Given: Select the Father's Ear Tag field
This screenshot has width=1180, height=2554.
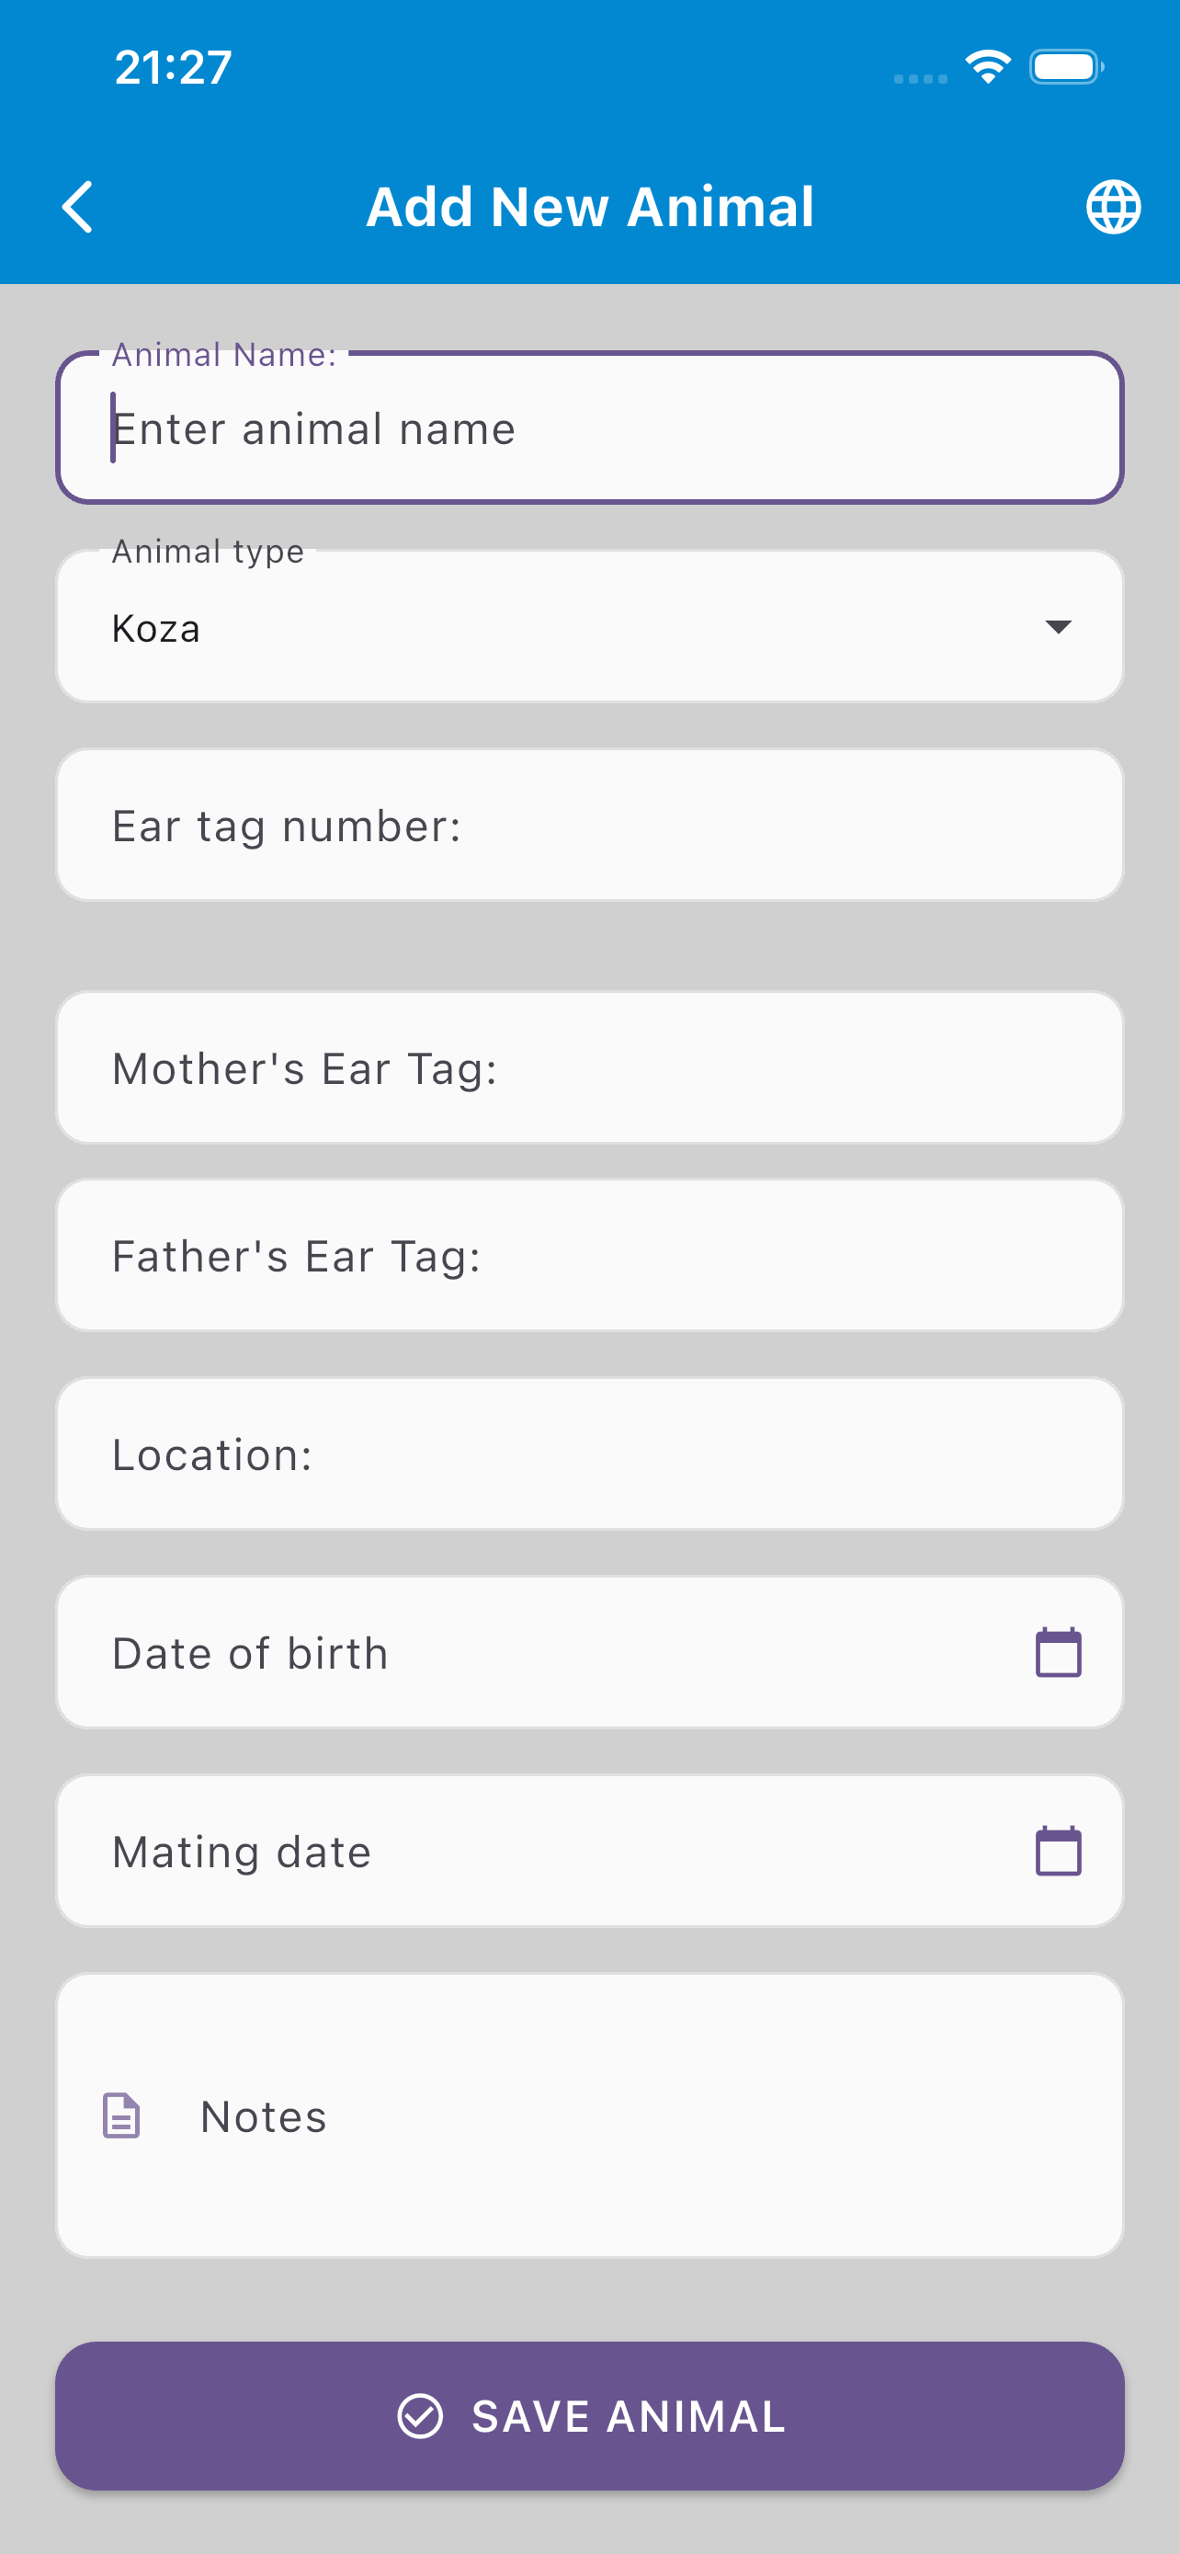Looking at the screenshot, I should 589,1256.
